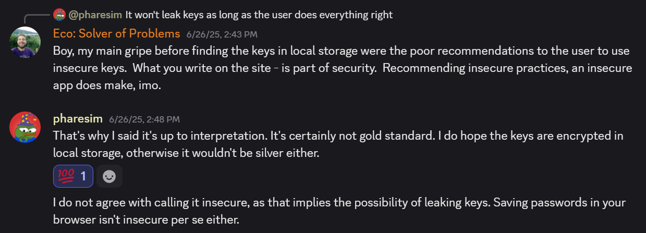Viewport: 646px width, 233px height.
Task: Click the reaction count number 1
Action: pyautogui.click(x=83, y=176)
